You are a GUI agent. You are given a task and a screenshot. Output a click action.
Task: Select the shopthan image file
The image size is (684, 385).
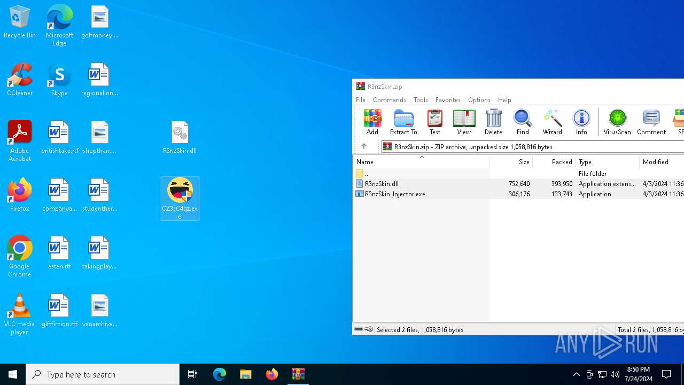tap(99, 138)
